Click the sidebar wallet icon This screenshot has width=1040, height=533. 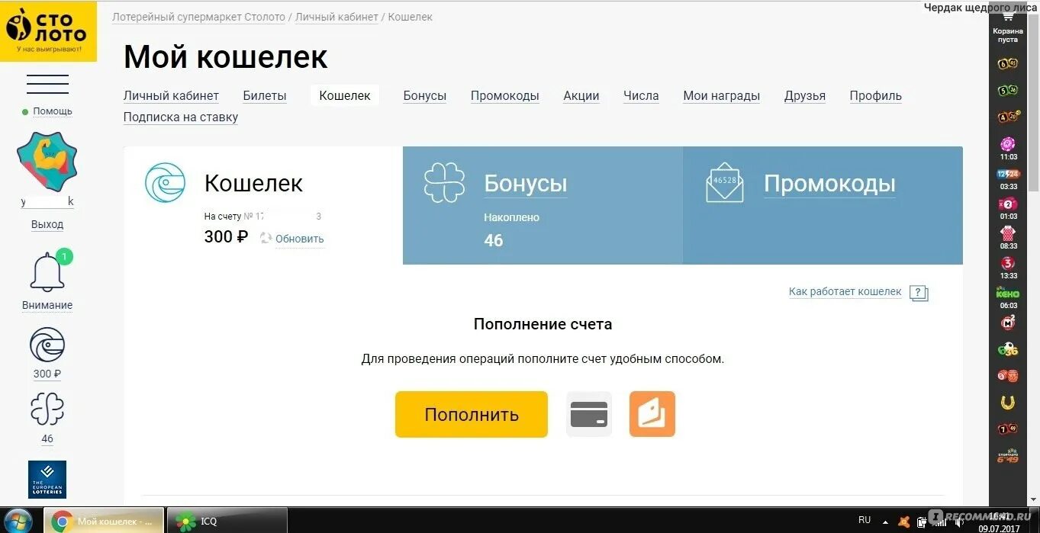(47, 345)
